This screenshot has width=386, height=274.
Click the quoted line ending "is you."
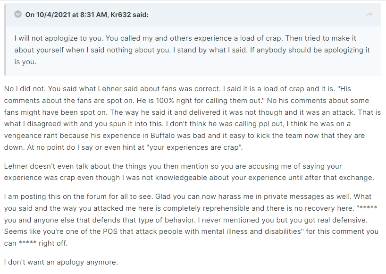(25, 62)
